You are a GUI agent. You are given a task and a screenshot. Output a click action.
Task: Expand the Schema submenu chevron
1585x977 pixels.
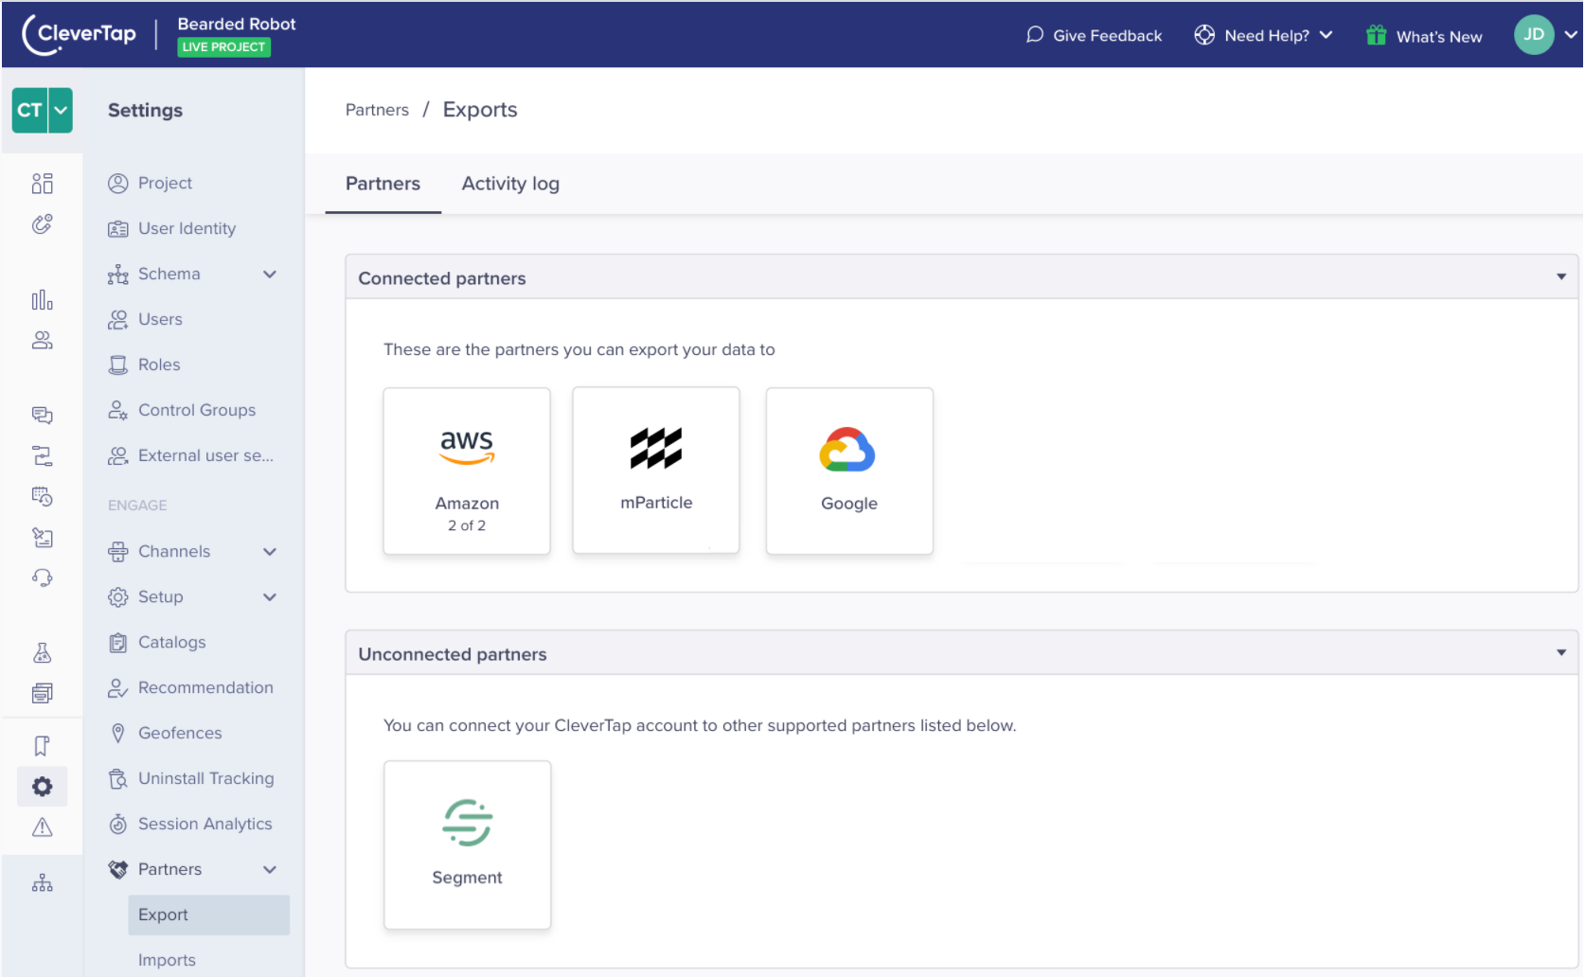[270, 275]
